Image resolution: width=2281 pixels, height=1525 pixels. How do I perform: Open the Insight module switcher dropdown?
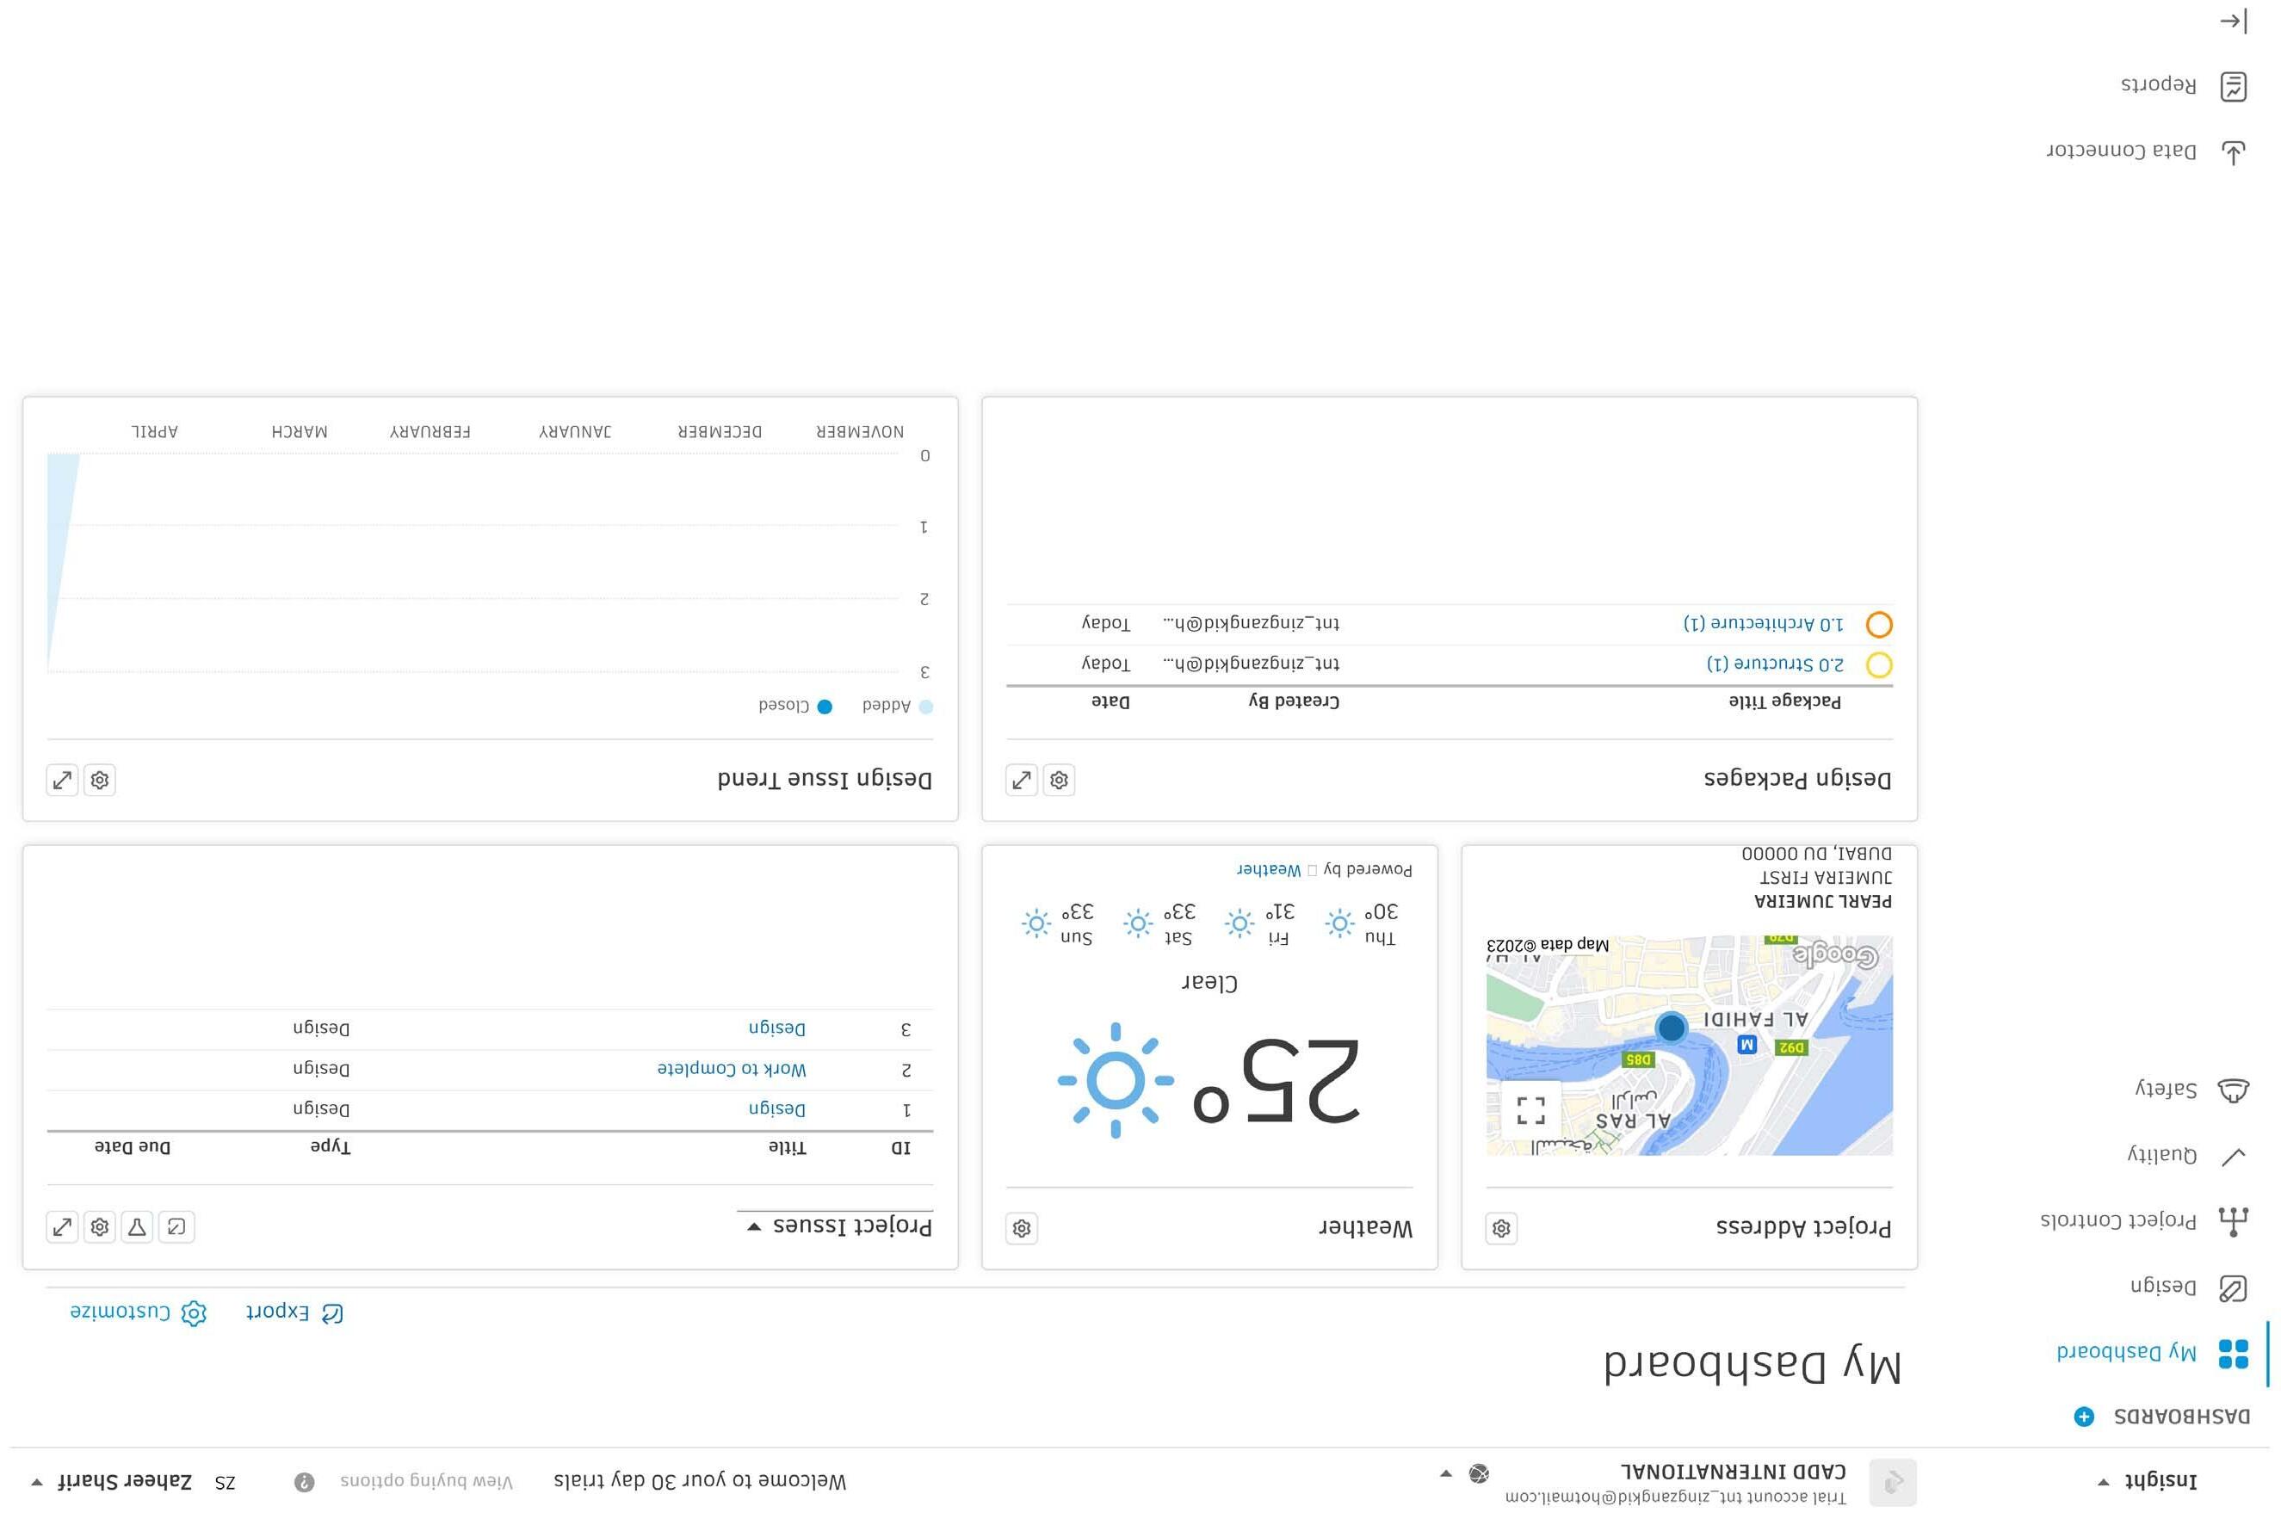(2149, 1481)
